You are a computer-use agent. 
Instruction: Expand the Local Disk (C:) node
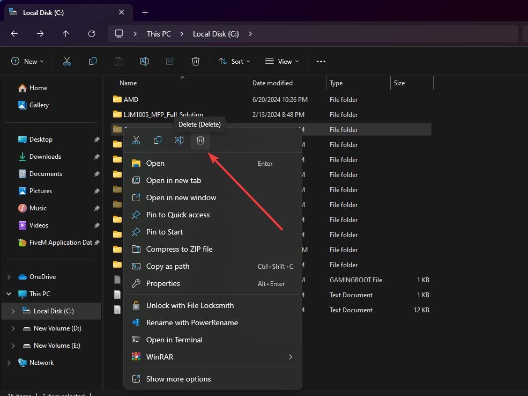13,311
